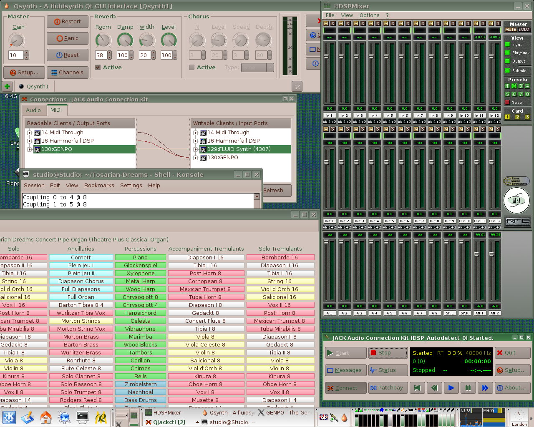Open JACK Patchbay
This screenshot has height=427, width=534.
(388, 388)
